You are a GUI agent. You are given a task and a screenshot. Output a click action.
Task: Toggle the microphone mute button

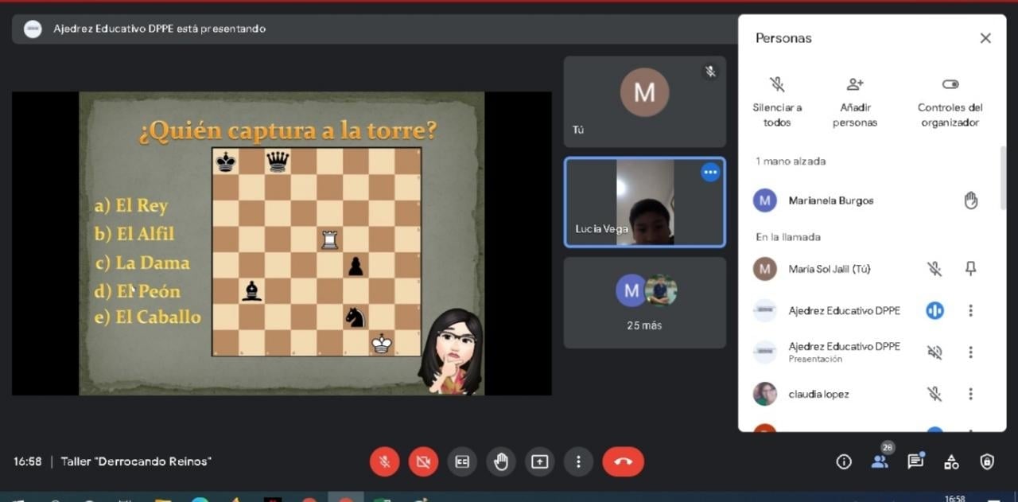tap(384, 461)
